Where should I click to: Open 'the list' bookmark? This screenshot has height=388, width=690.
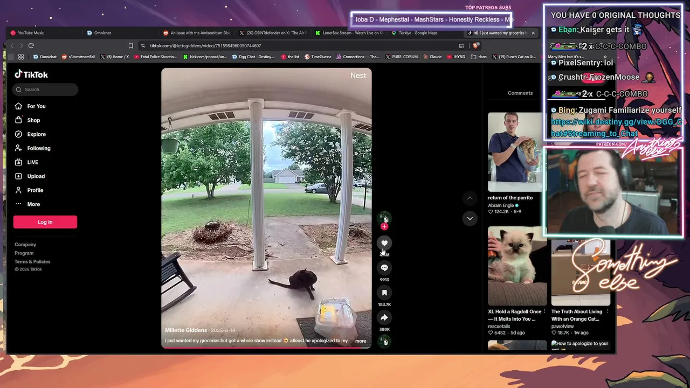pos(290,57)
